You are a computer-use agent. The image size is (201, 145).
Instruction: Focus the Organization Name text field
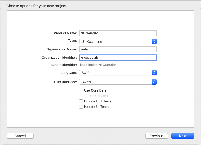tap(118, 49)
